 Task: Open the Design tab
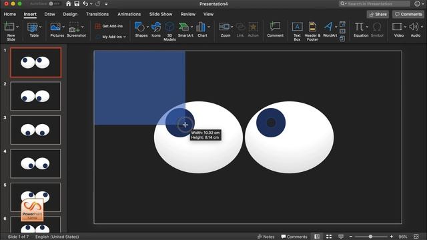70,14
